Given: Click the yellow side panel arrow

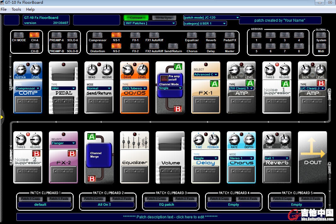Looking at the screenshot, I should [x=2, y=117].
